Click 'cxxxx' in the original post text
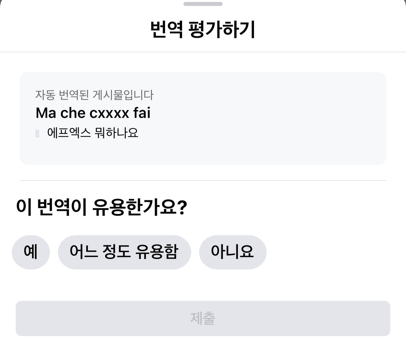This screenshot has height=341, width=406. [x=109, y=113]
